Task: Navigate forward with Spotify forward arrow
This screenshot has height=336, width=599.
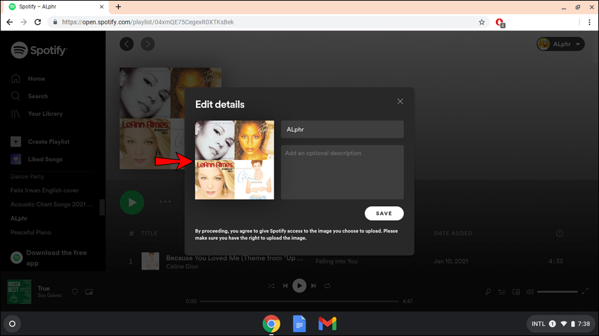Action: click(x=148, y=44)
